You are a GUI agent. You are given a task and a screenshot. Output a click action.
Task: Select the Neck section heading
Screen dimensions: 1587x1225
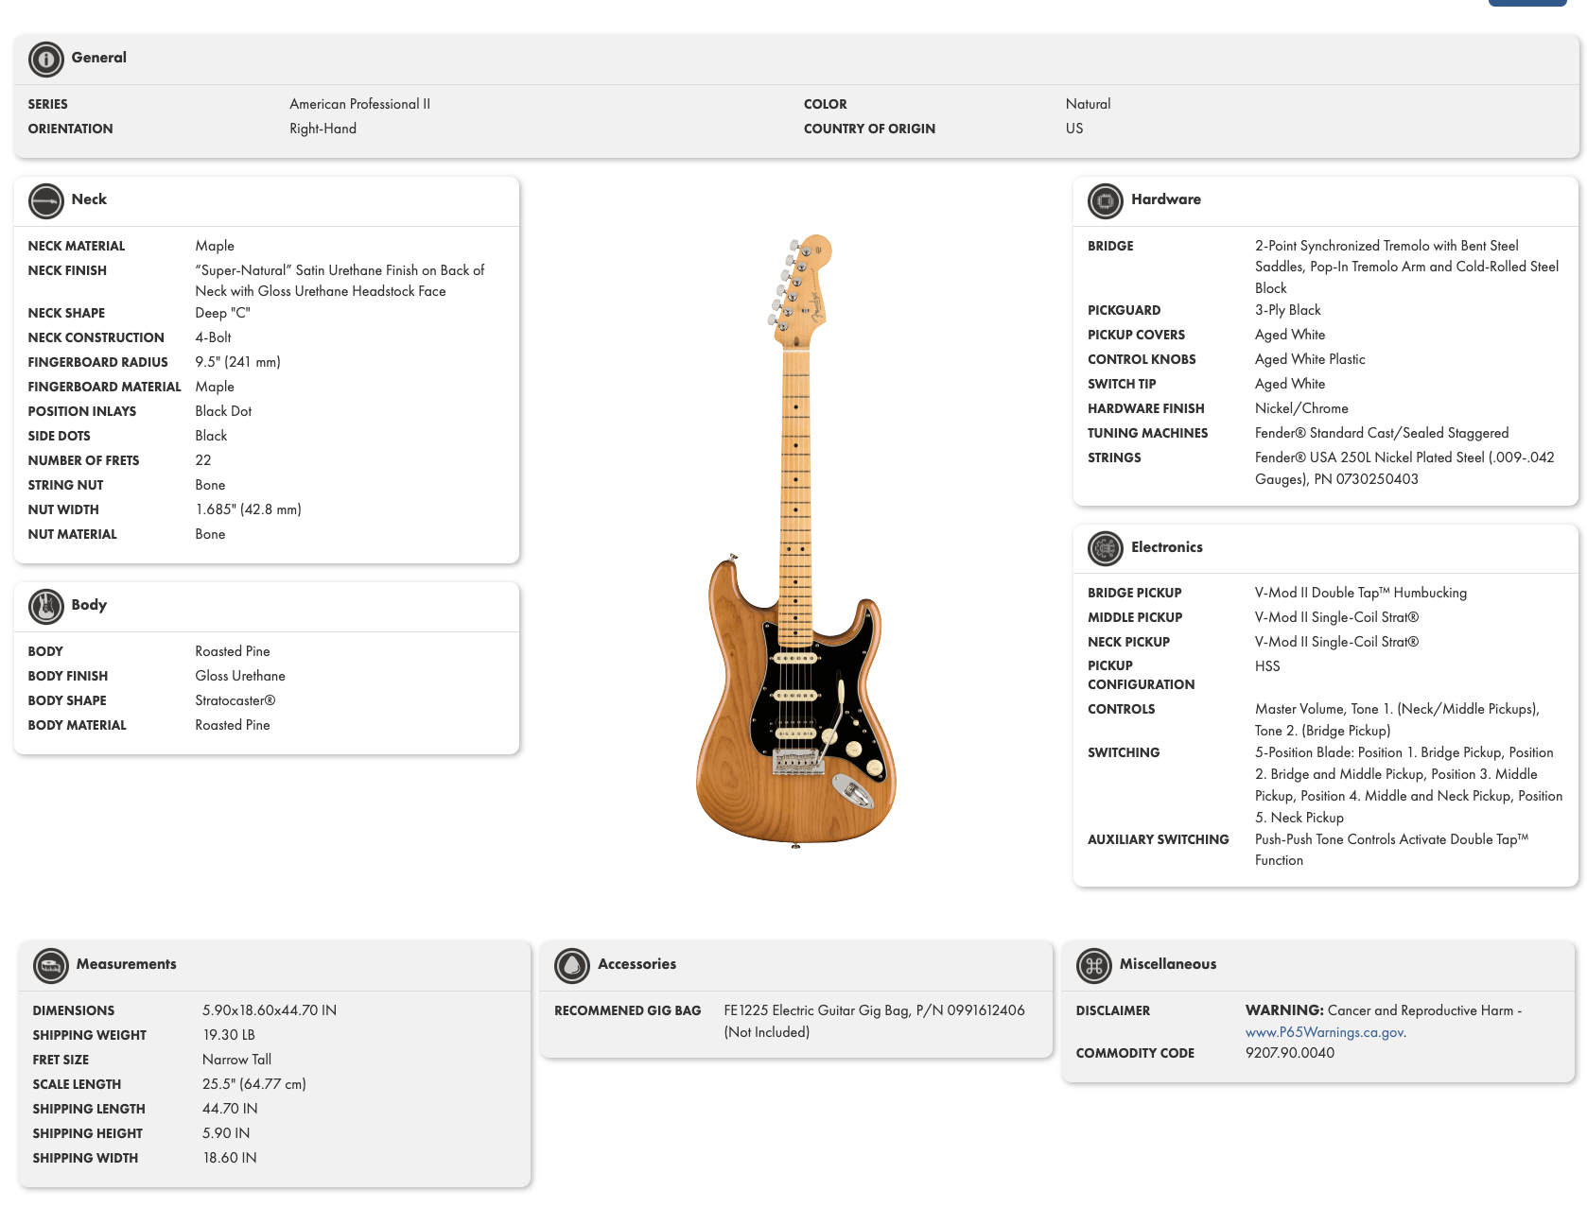(x=89, y=199)
